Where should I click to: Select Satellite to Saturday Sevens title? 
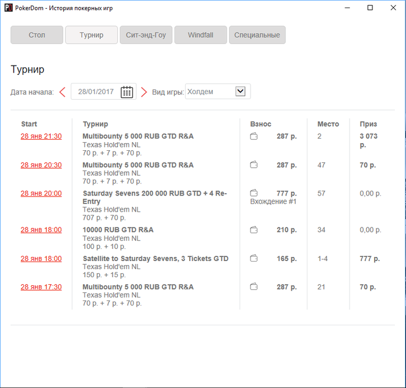(155, 259)
